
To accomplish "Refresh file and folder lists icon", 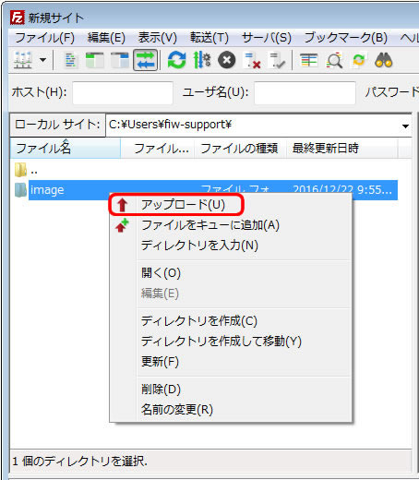I will coord(176,60).
